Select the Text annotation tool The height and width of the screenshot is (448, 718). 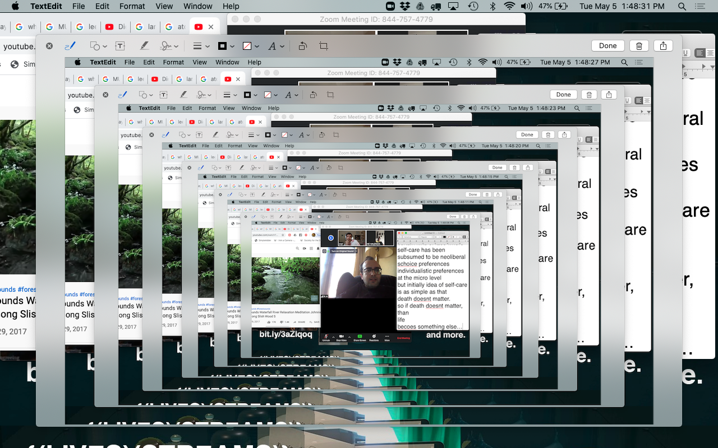[121, 45]
